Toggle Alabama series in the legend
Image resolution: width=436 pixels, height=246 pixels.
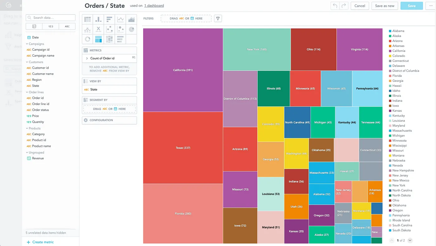point(398,31)
